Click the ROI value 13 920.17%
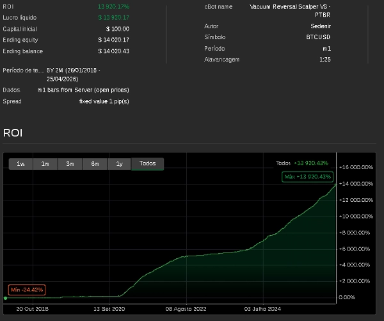Image resolution: width=384 pixels, height=321 pixels. coord(114,6)
